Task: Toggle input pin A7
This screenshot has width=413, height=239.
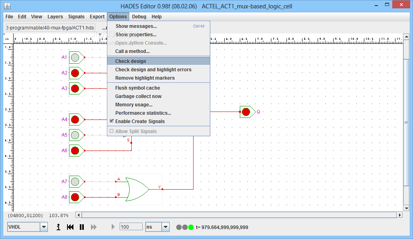Action: [75, 182]
